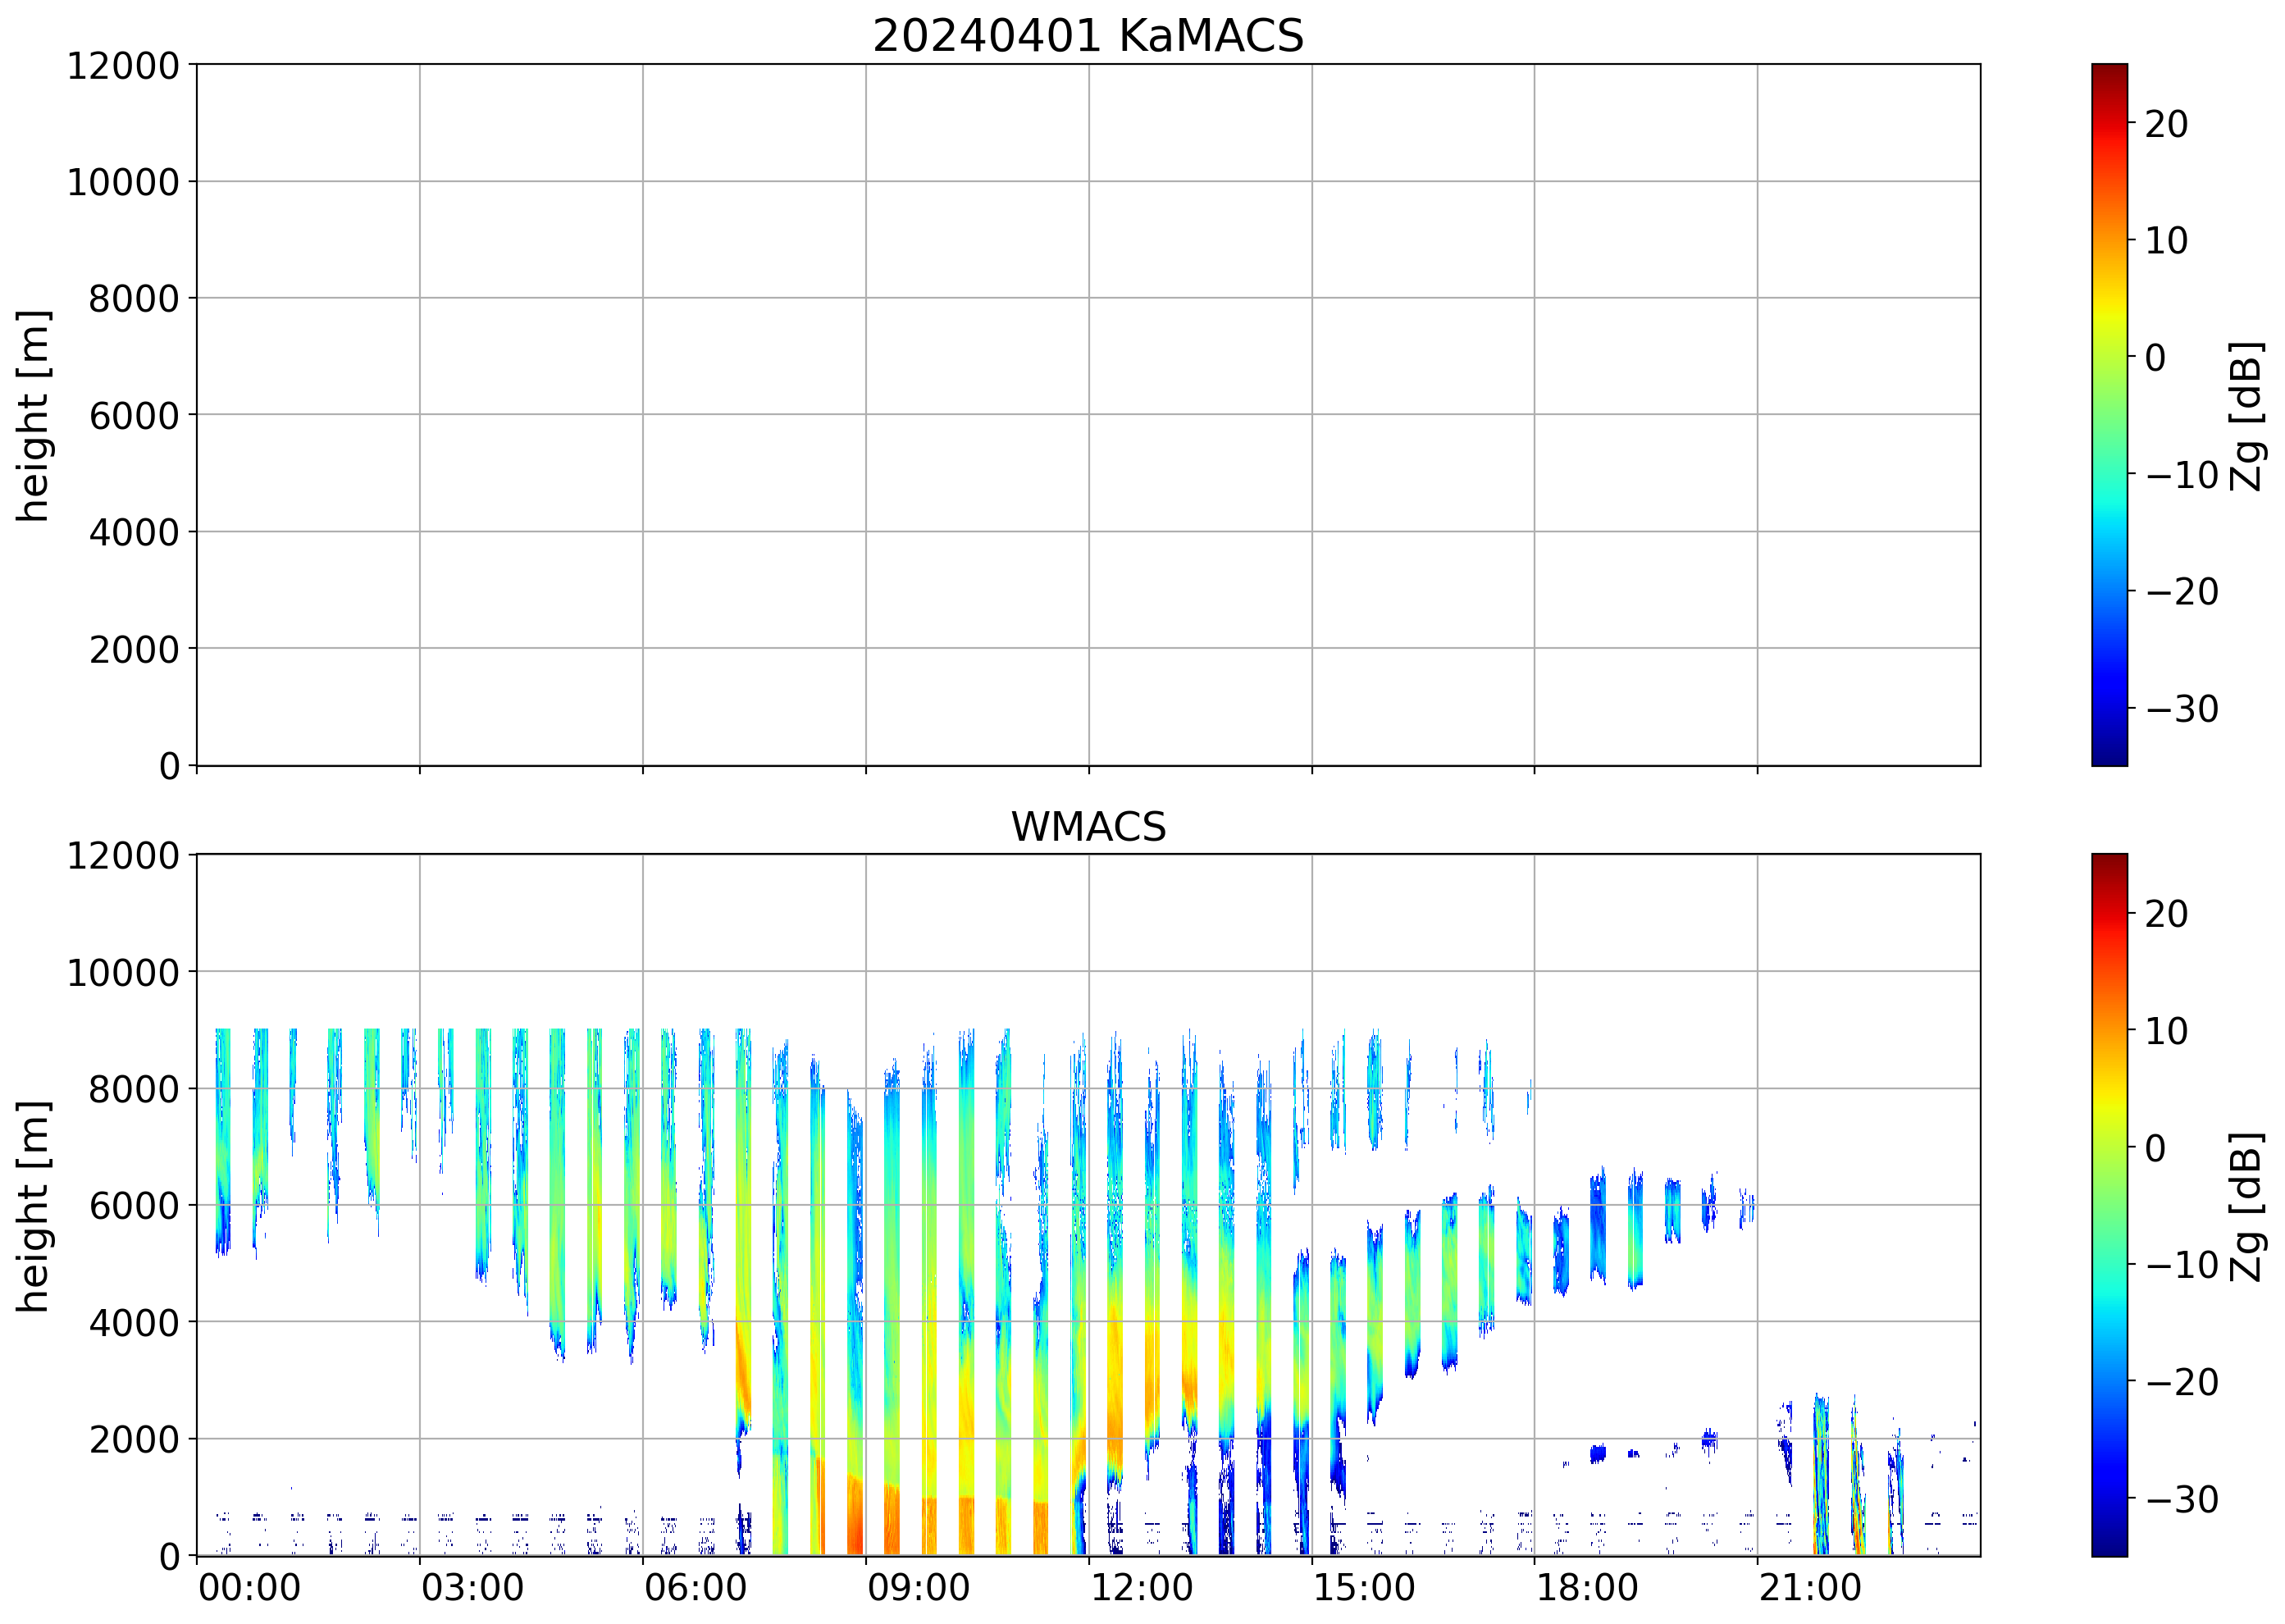
Task: Click the '09:00' x-axis tick label
Action: (917, 1588)
